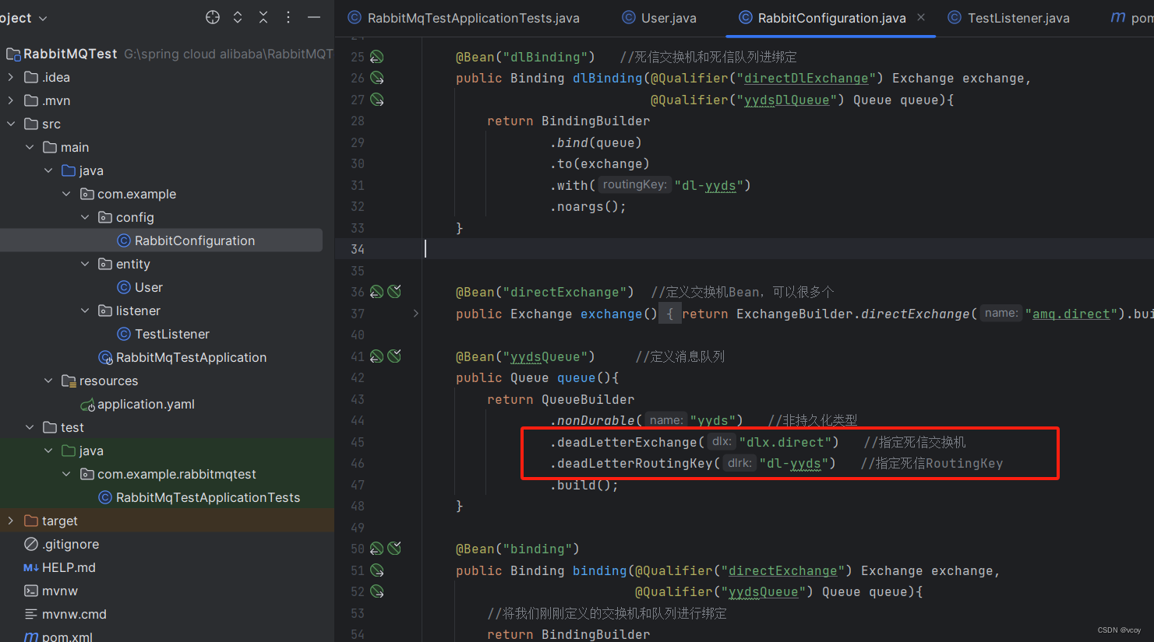Open .gitignore file

[62, 544]
